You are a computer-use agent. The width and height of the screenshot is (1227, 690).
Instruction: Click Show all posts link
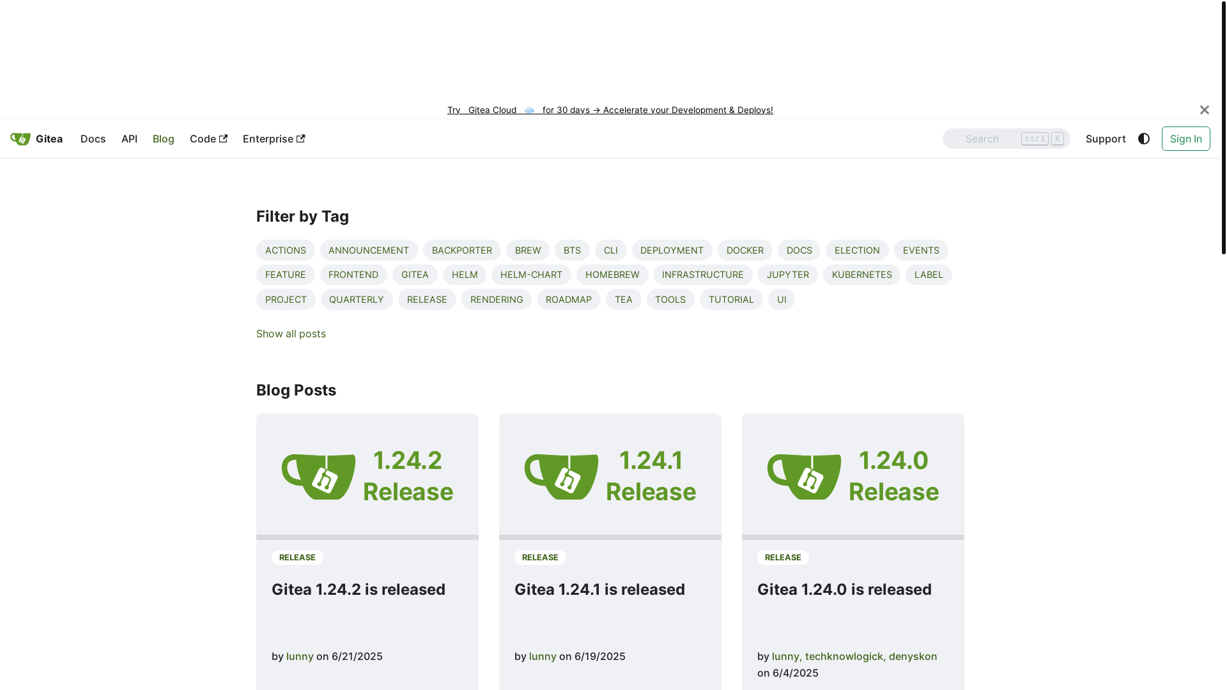point(291,333)
